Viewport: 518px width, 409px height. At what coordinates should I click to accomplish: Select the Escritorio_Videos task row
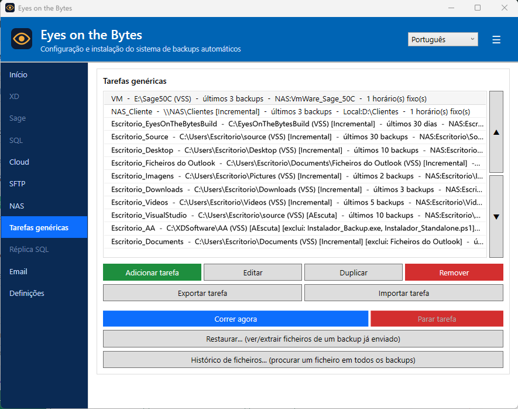(x=295, y=202)
